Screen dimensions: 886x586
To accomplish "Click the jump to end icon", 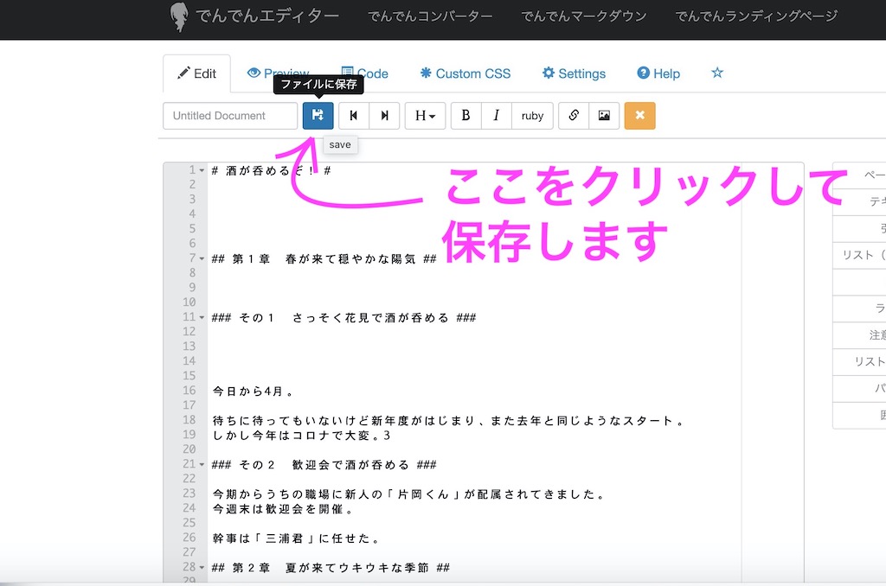I will point(384,116).
